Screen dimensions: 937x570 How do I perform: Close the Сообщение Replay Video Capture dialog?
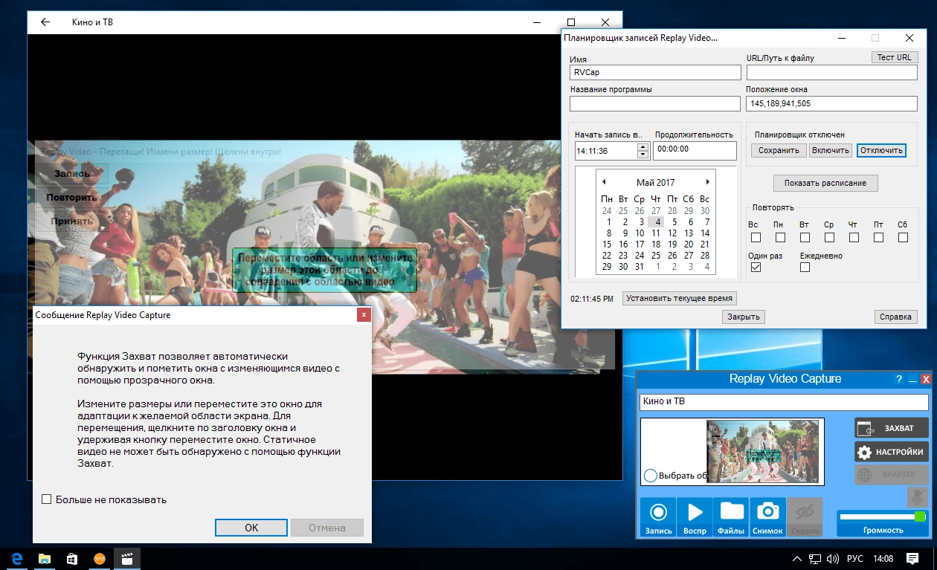363,315
